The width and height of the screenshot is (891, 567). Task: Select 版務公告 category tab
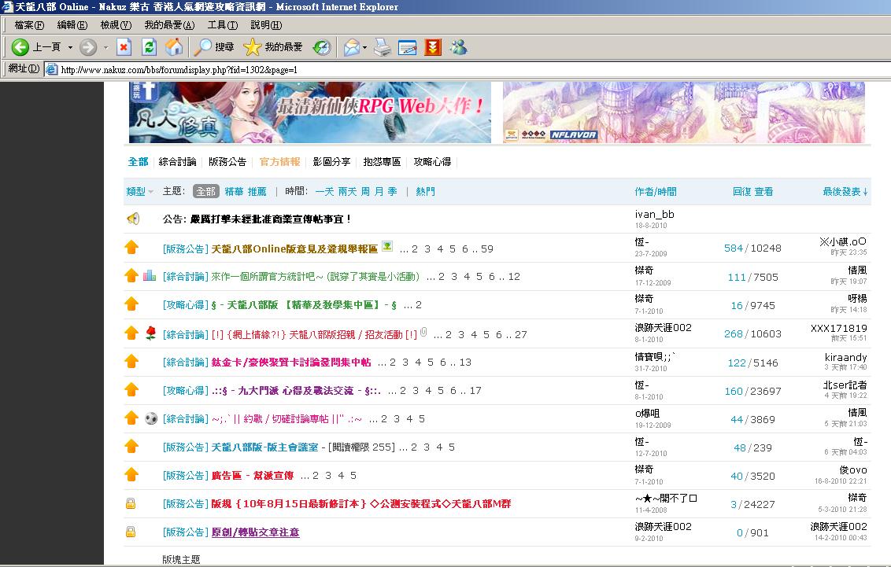pyautogui.click(x=227, y=162)
